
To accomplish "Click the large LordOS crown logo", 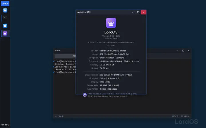I will click(111, 23).
